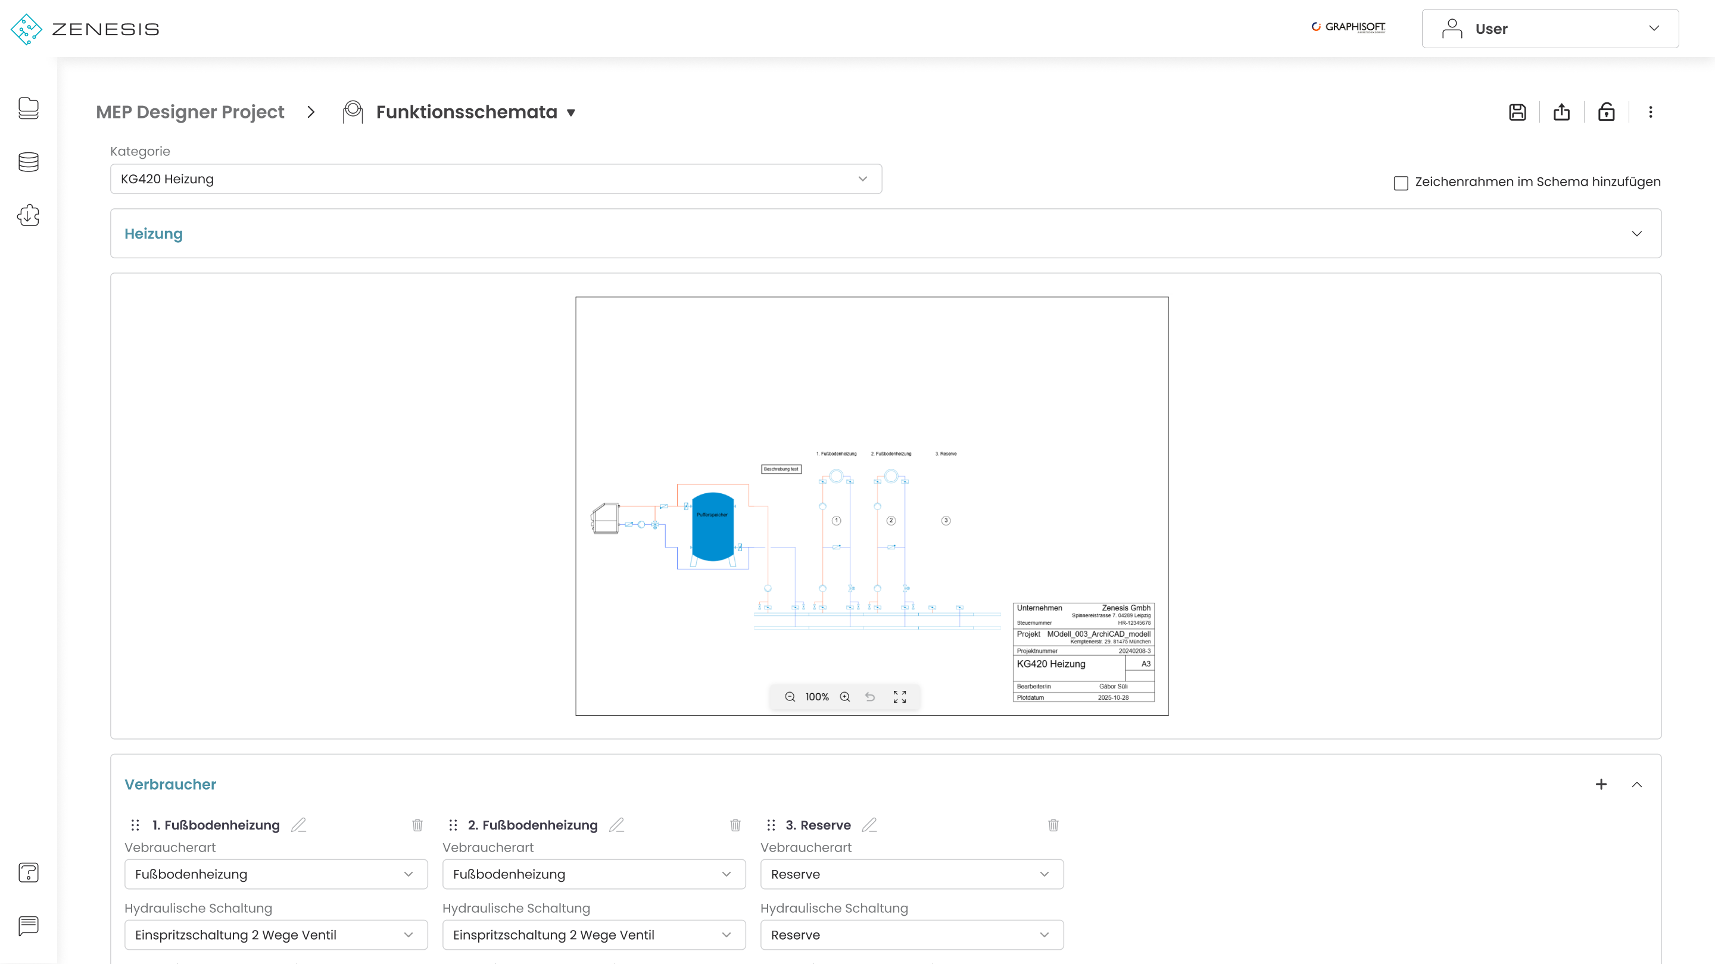Open the Kategorie KG420 Heizung dropdown
The image size is (1715, 964).
coord(495,179)
